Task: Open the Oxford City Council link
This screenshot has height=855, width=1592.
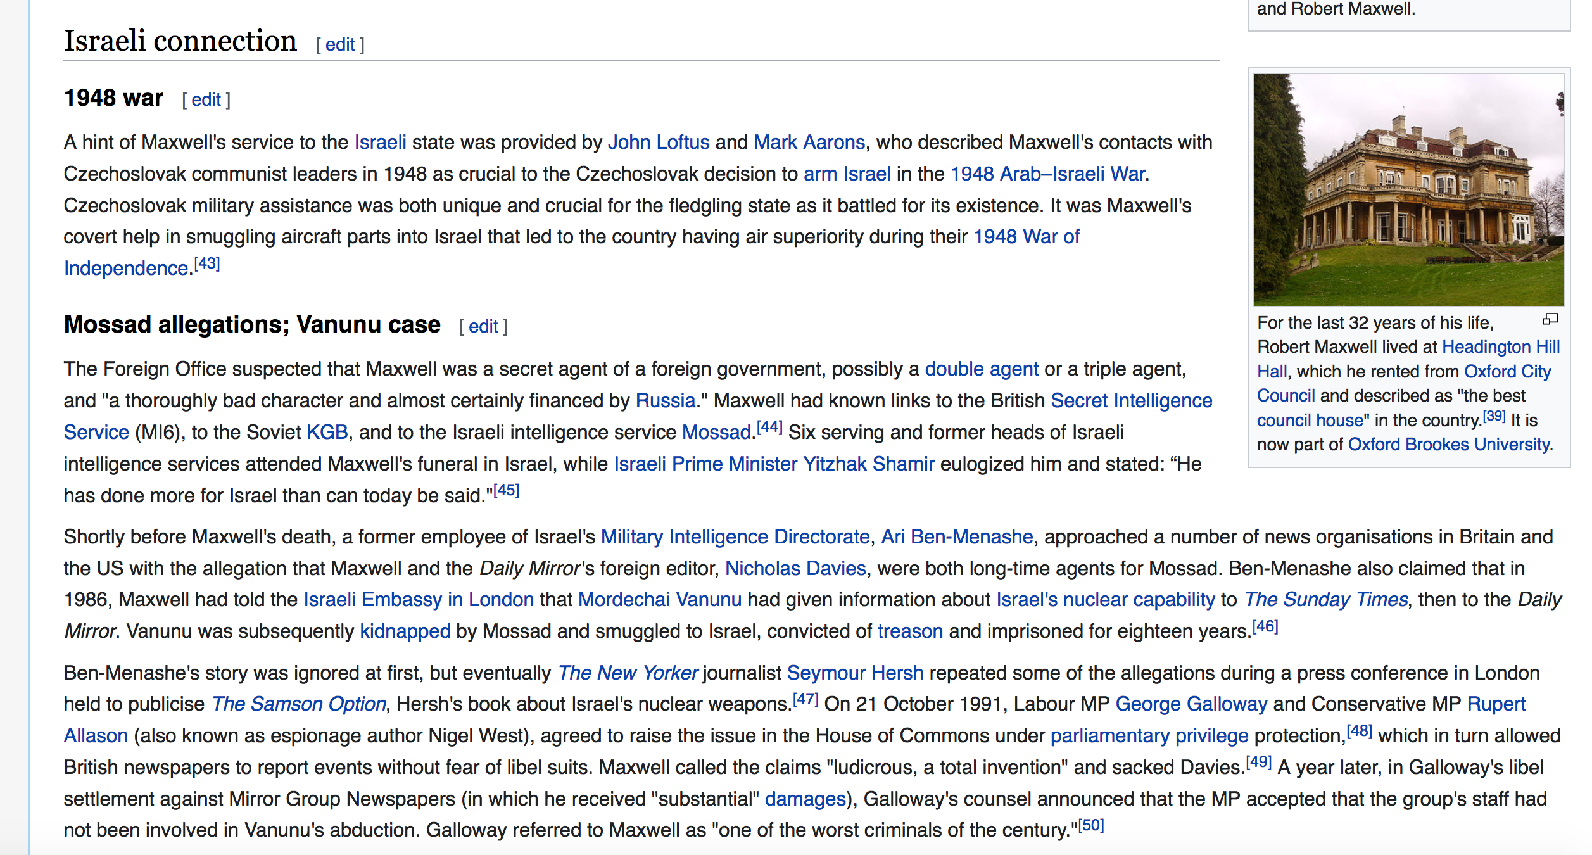Action: pyautogui.click(x=1507, y=372)
